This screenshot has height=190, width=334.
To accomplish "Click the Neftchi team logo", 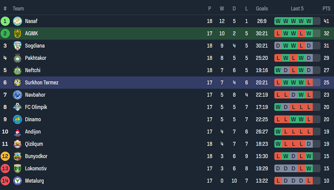I will coord(18,70).
